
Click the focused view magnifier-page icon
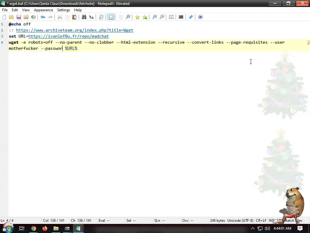point(101,17)
